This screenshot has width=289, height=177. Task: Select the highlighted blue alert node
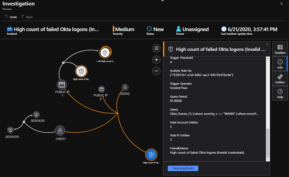click(151, 155)
